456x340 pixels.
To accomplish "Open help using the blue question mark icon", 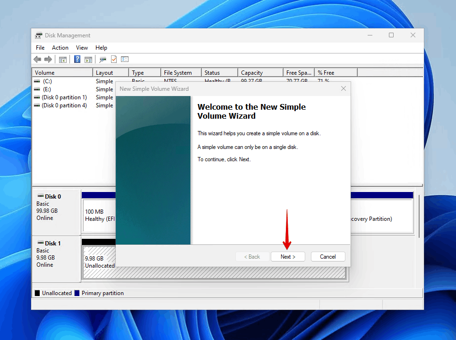I will pos(78,59).
